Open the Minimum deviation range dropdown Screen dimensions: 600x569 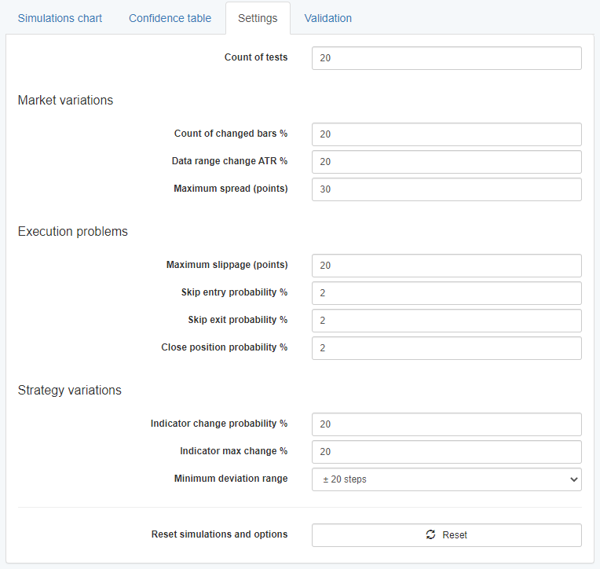pos(446,479)
